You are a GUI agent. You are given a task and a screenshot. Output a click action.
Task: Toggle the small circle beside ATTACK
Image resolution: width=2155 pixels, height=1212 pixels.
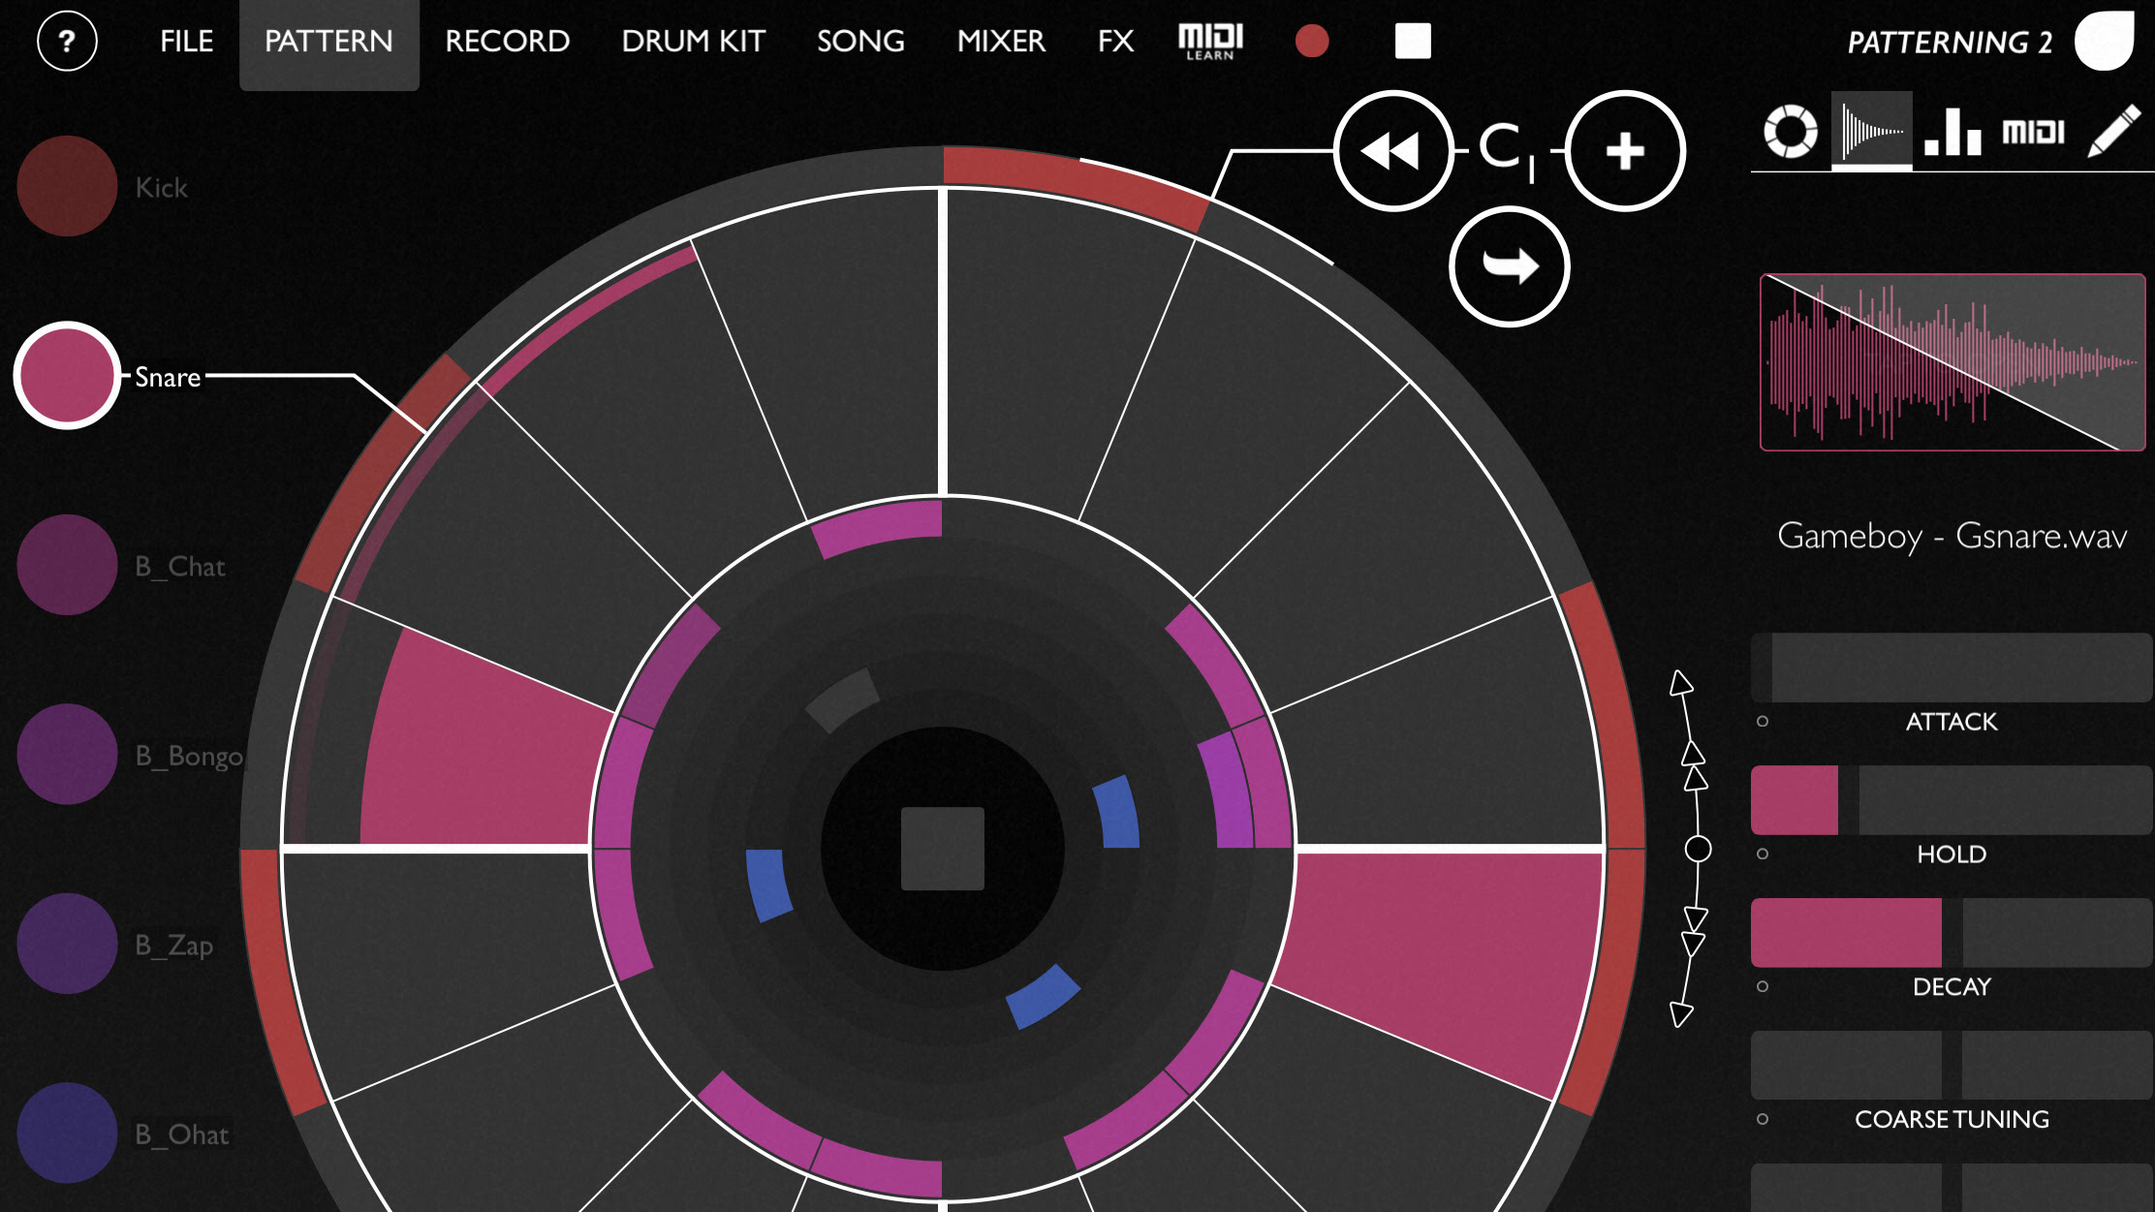pyautogui.click(x=1763, y=721)
